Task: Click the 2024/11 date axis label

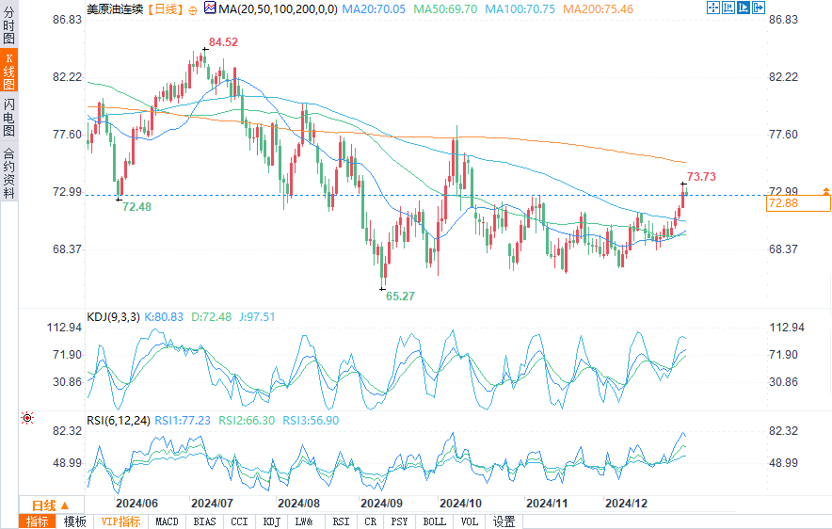Action: (547, 503)
